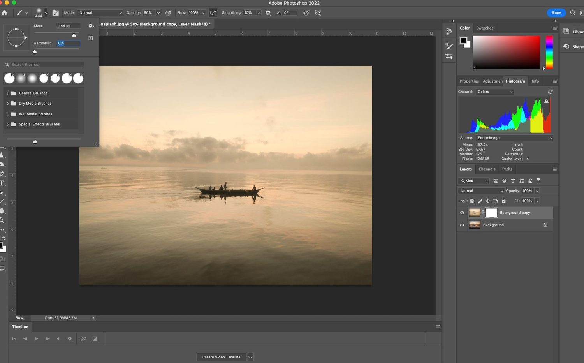Toggle airbrush-style build-up effects

[x=213, y=13]
